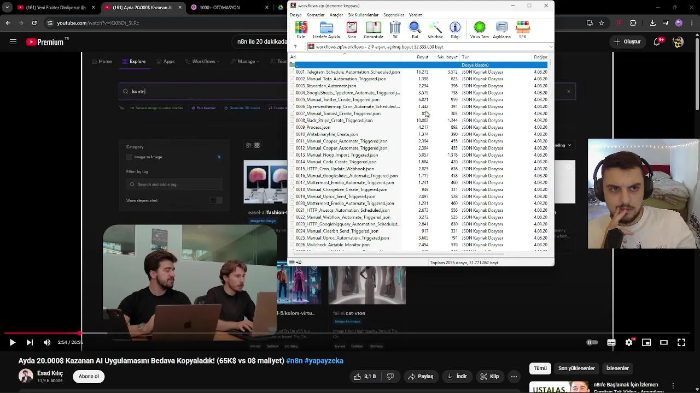
Task: Open the Seçenekler menu in WinRAR
Action: coord(394,15)
